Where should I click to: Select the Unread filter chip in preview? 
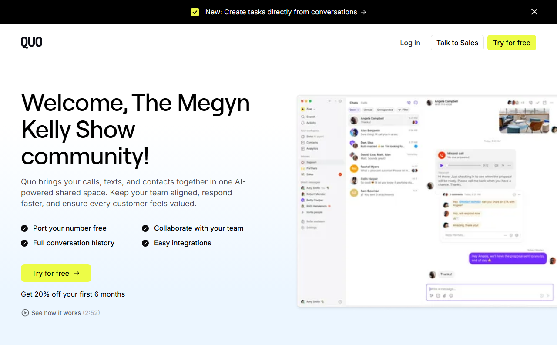[368, 110]
